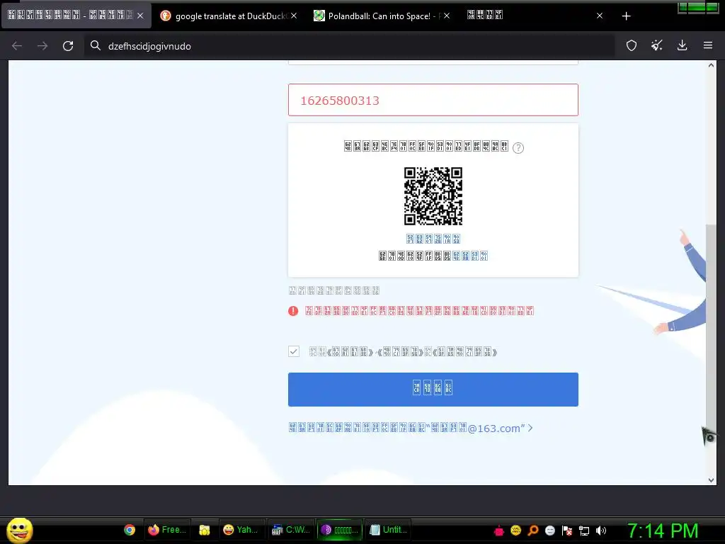Click the page scrollbar down arrow

click(711, 480)
